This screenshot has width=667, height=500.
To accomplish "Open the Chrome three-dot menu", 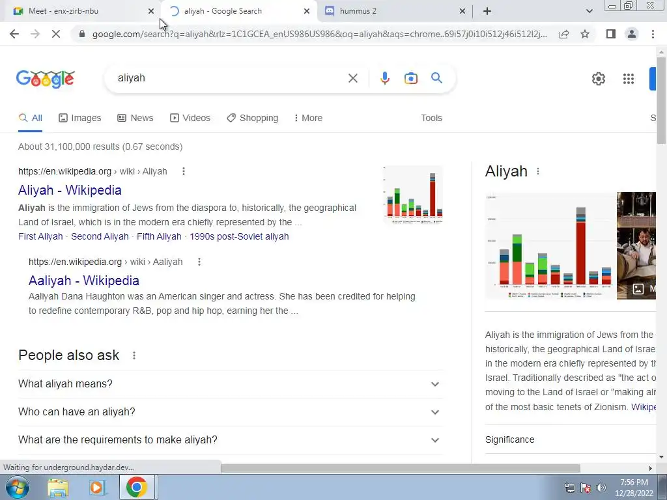I will tap(653, 34).
